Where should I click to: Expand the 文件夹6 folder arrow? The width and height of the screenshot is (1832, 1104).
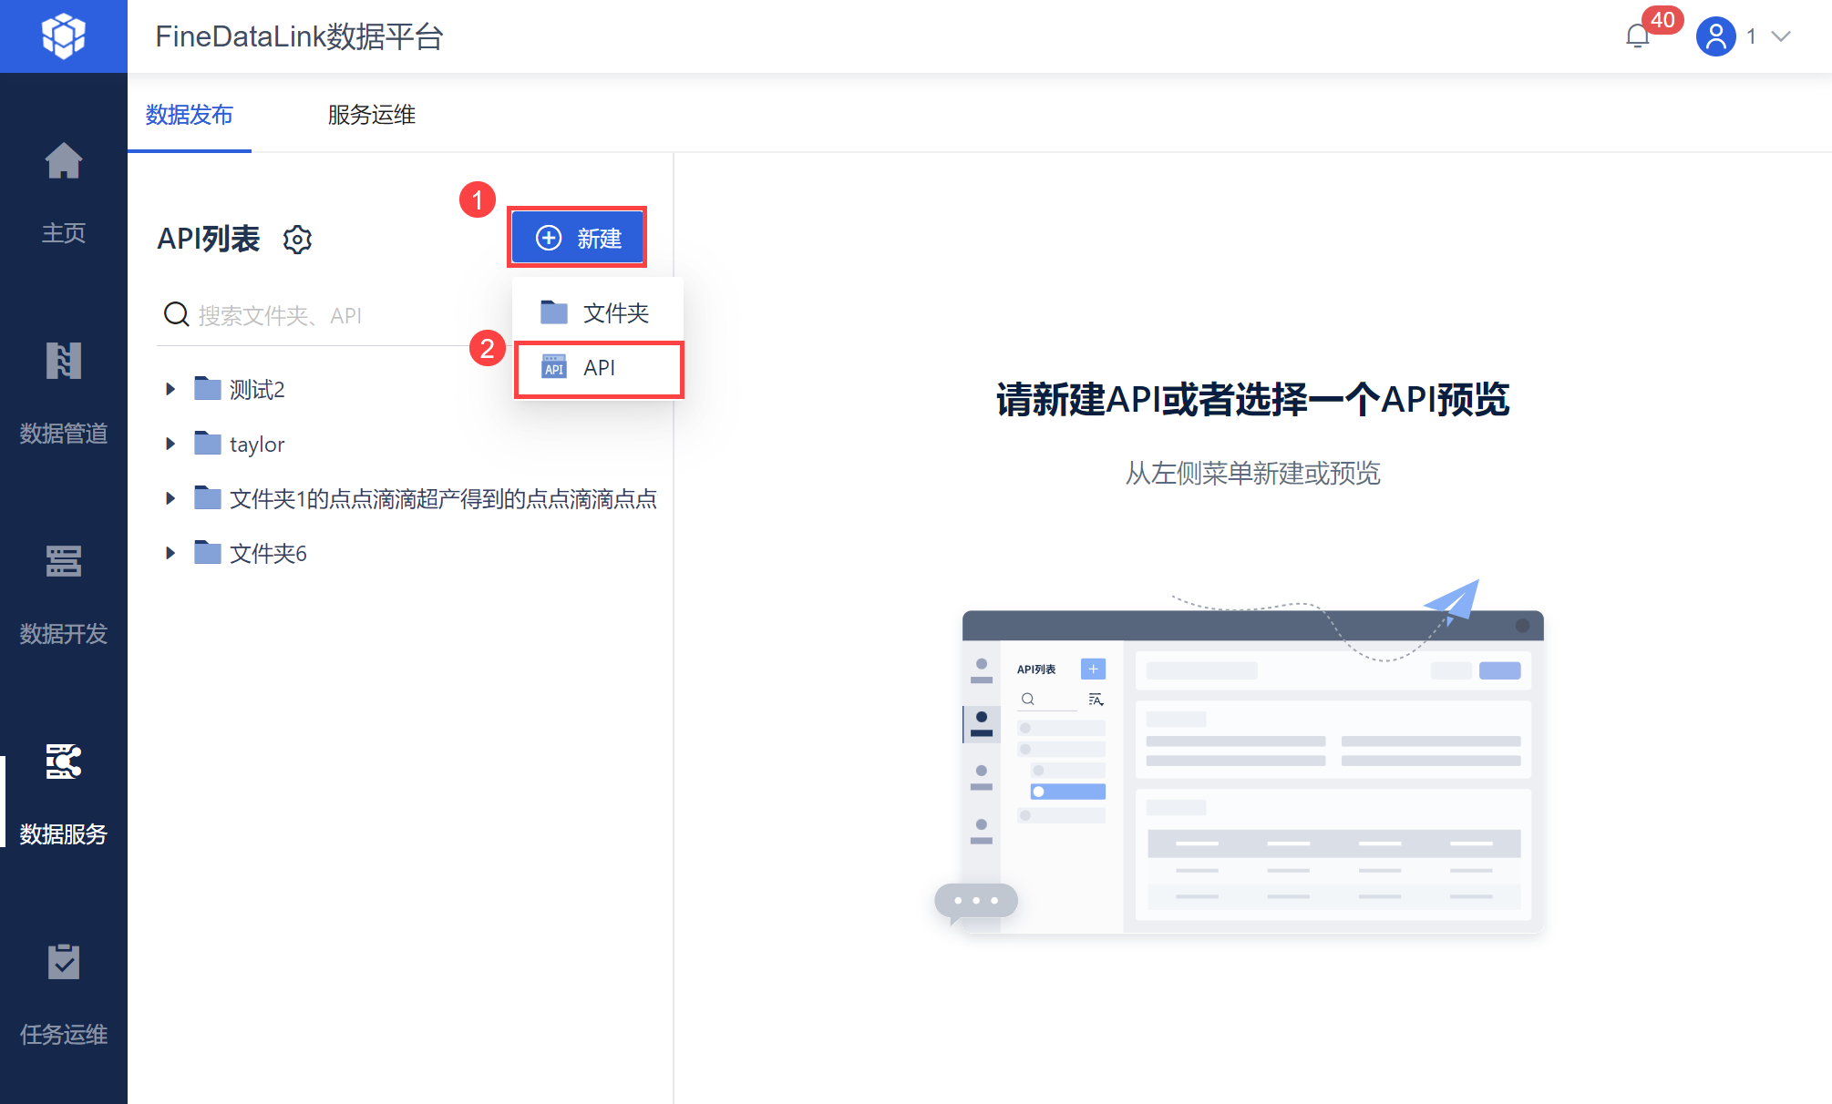click(x=170, y=554)
